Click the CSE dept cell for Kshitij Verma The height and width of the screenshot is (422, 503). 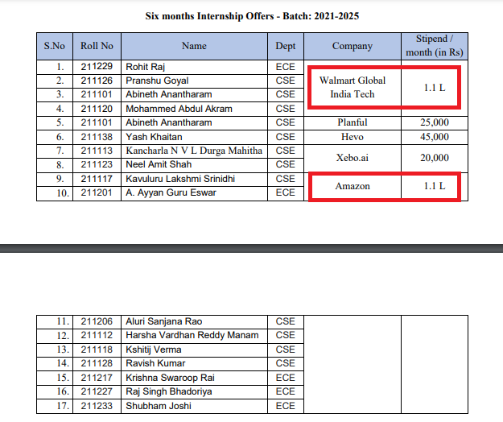point(286,350)
